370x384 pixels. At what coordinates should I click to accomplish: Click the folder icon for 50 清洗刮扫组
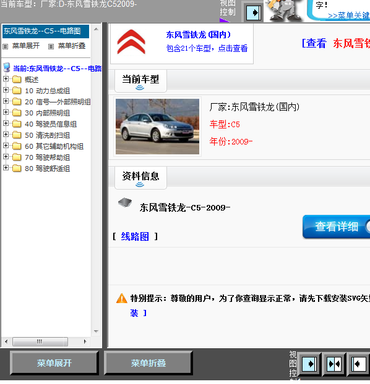[x=17, y=135]
